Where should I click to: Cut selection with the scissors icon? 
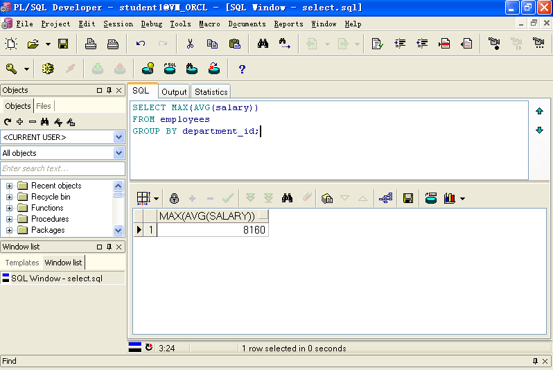(x=190, y=44)
